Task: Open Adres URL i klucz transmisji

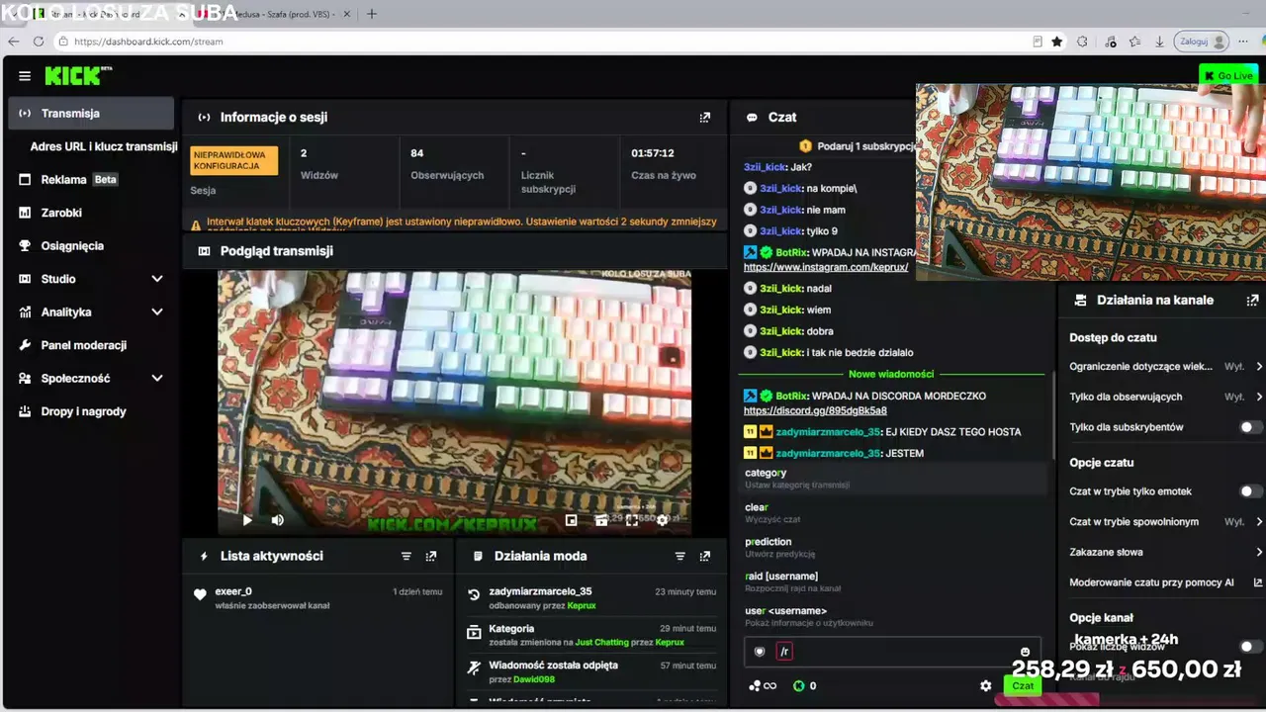Action: [104, 146]
